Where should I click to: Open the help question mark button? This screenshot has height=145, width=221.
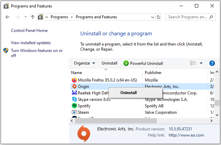click(212, 63)
